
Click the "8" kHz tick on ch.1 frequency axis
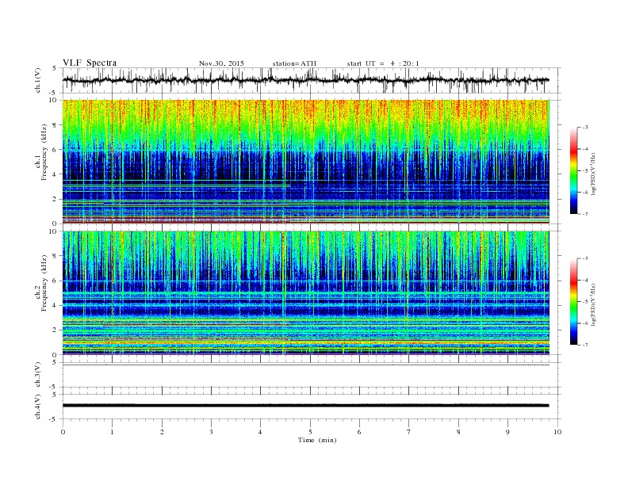(x=56, y=125)
